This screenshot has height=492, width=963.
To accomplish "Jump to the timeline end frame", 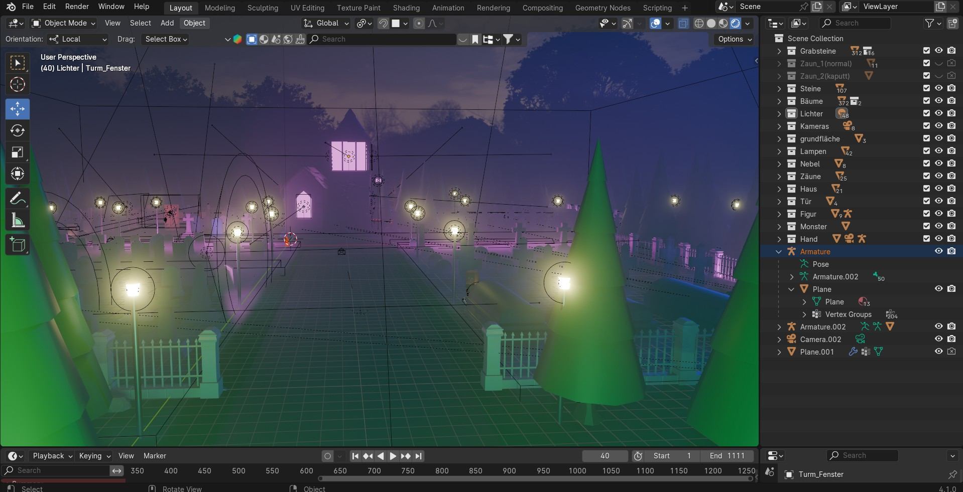I will [x=419, y=456].
